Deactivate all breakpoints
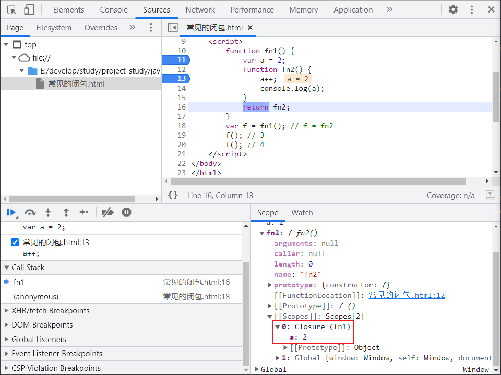Screen dimensions: 501x375 click(x=108, y=212)
